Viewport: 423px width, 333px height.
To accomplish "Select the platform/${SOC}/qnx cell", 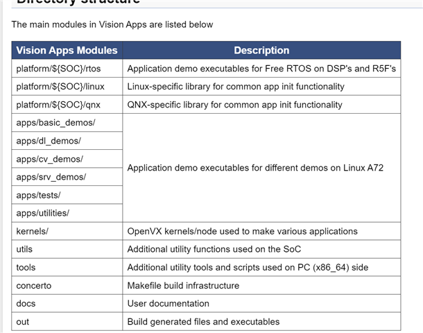I will 67,105.
